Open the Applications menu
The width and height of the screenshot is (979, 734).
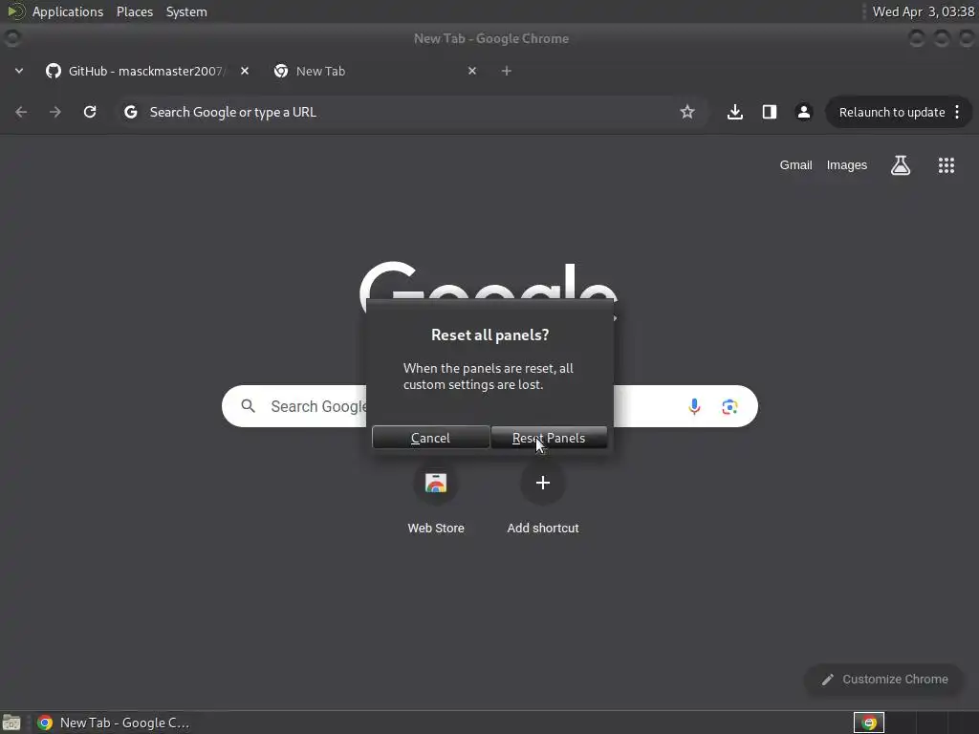pos(68,11)
